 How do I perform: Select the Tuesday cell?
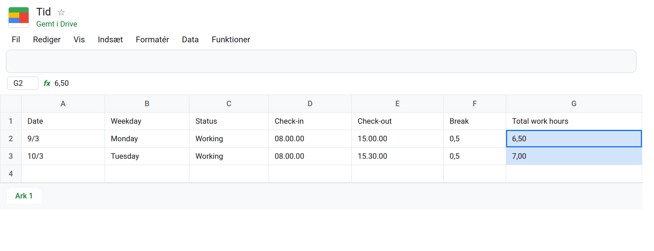pyautogui.click(x=147, y=156)
